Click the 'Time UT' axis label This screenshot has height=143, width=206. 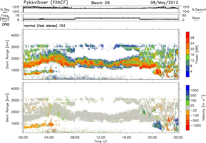101,141
